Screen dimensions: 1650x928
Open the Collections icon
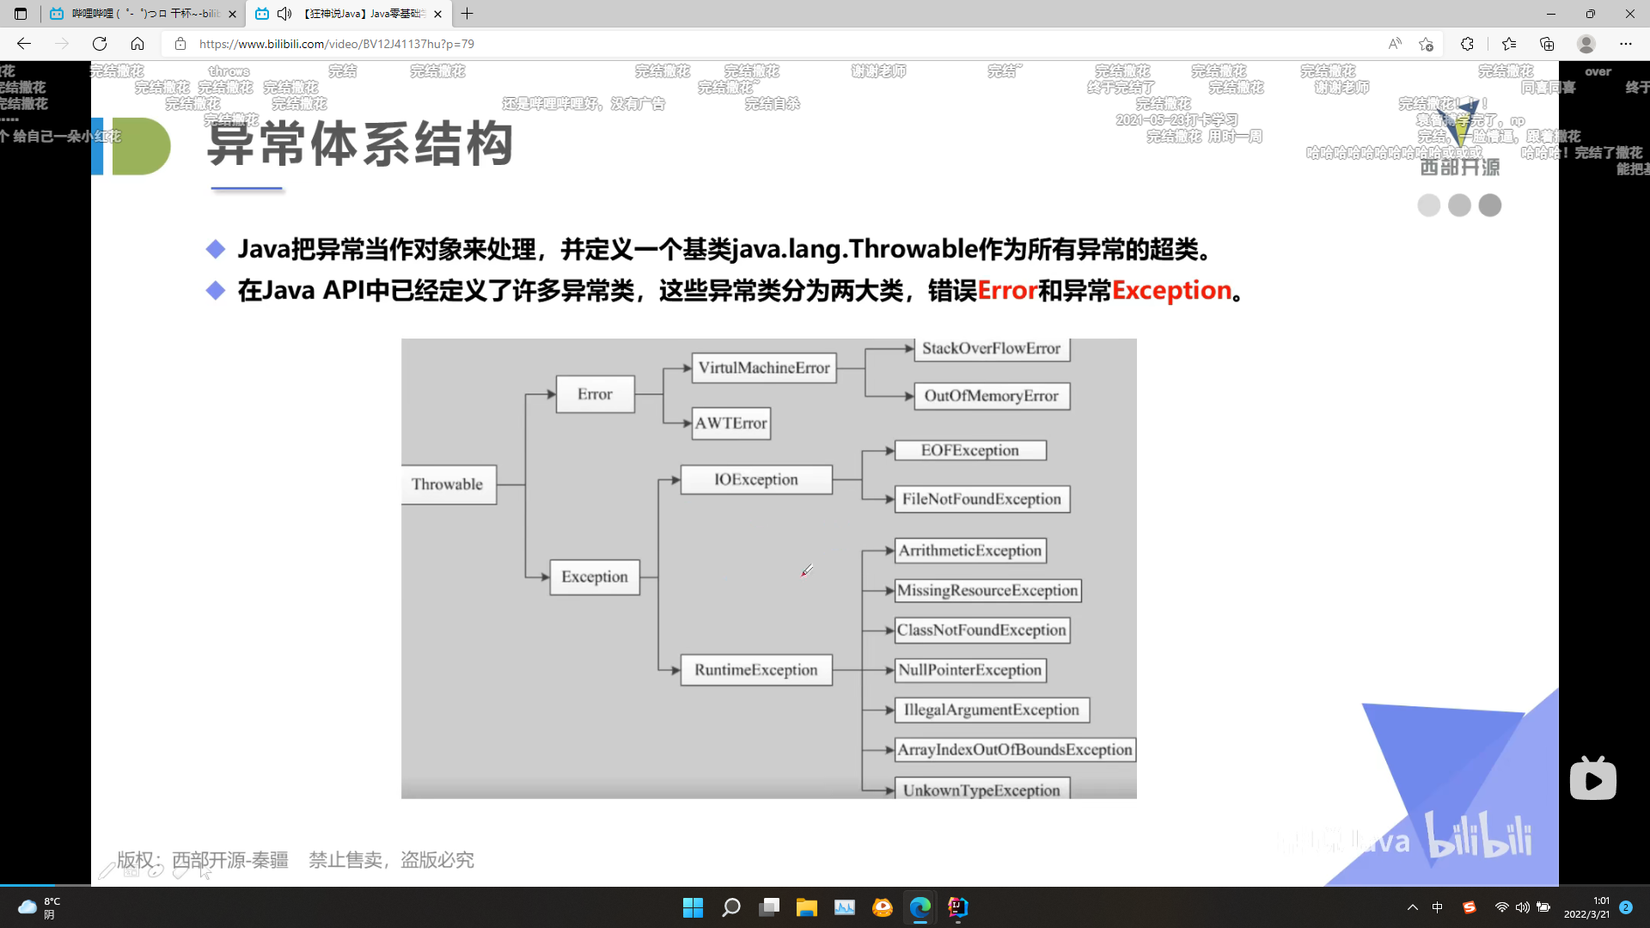(x=1547, y=44)
